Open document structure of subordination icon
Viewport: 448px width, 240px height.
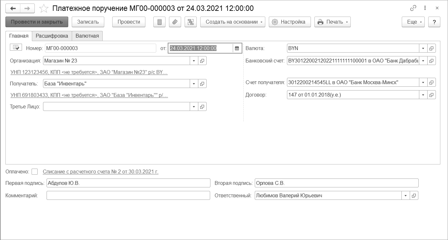pyautogui.click(x=191, y=22)
